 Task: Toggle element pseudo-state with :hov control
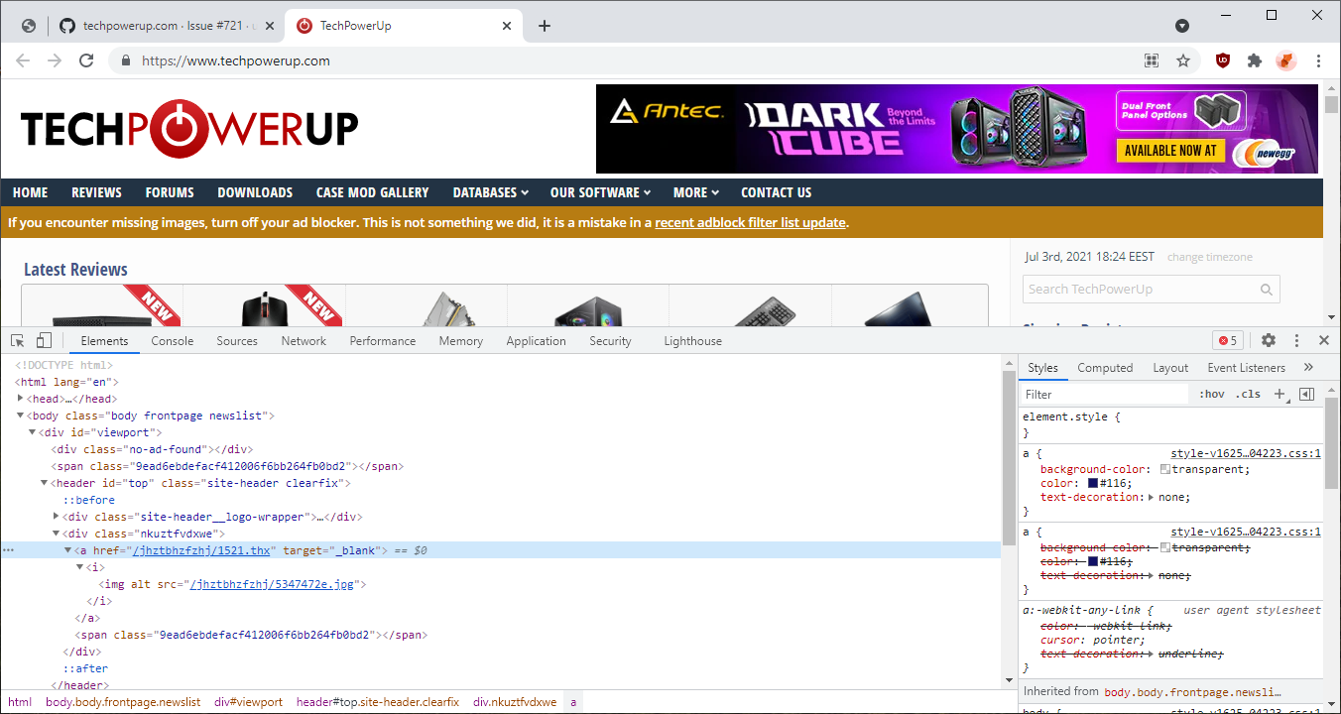[1211, 394]
